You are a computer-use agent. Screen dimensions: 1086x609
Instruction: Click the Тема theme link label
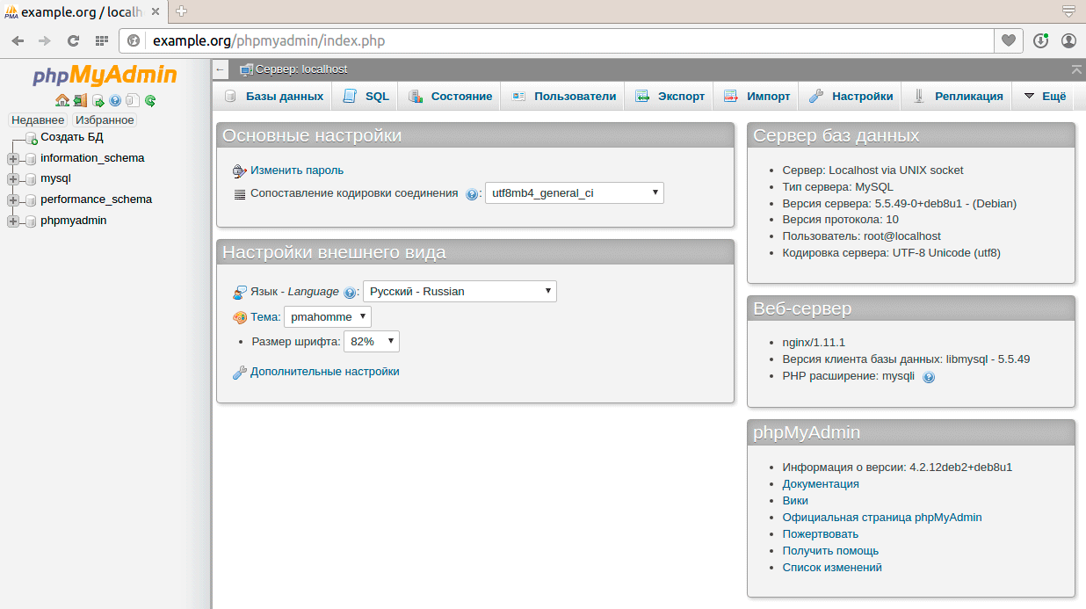264,316
